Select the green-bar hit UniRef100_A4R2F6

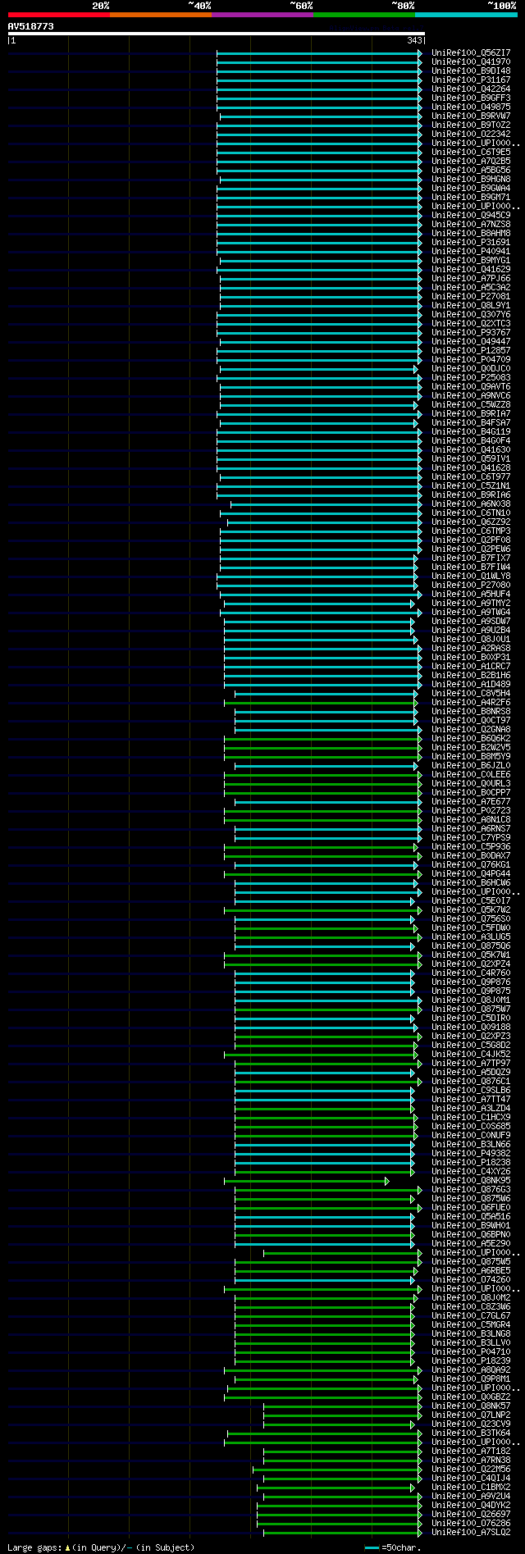(x=471, y=702)
